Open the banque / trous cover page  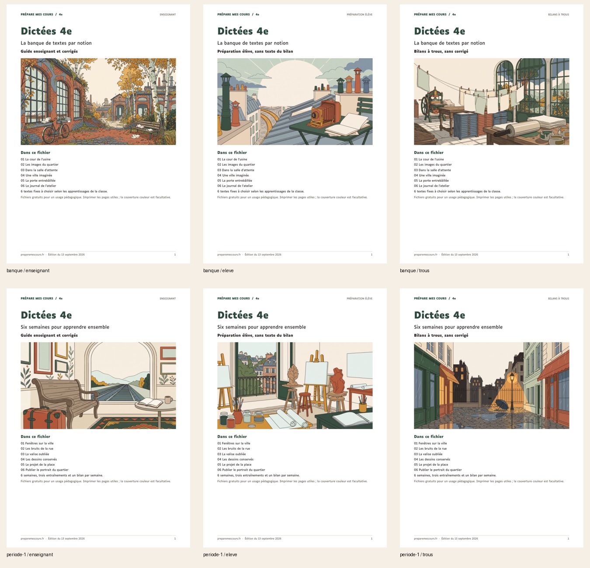[492, 134]
